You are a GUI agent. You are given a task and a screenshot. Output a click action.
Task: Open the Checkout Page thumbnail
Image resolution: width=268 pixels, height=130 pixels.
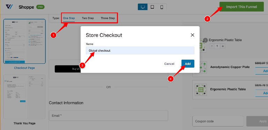click(x=24, y=41)
